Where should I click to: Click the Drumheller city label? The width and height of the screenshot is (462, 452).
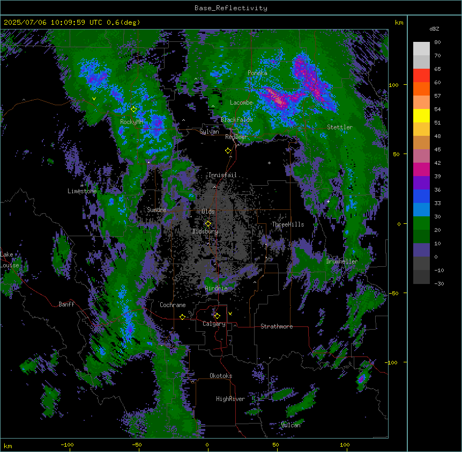[342, 261]
